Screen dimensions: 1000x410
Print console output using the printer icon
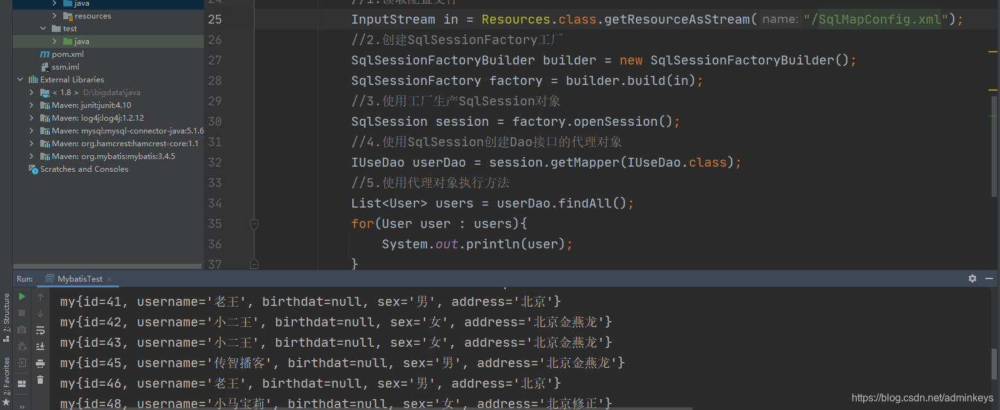(41, 363)
